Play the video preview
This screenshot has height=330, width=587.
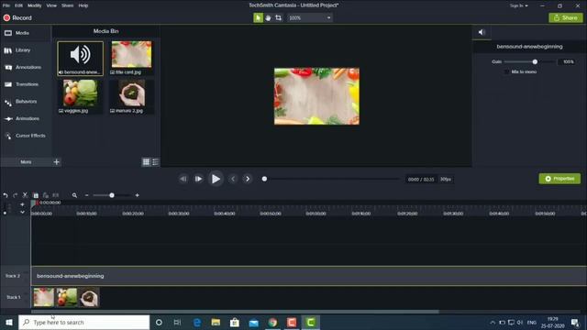216,180
